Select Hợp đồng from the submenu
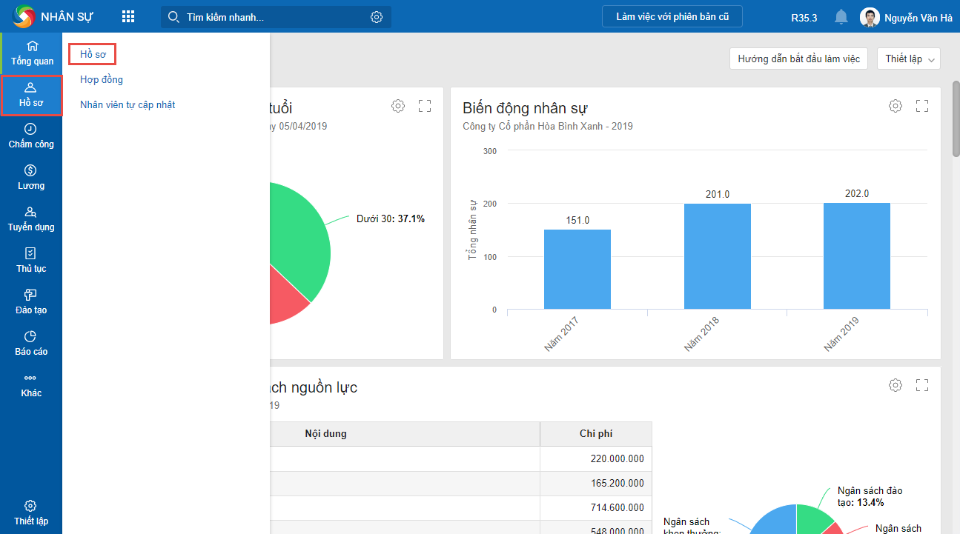Image resolution: width=960 pixels, height=534 pixels. click(102, 79)
